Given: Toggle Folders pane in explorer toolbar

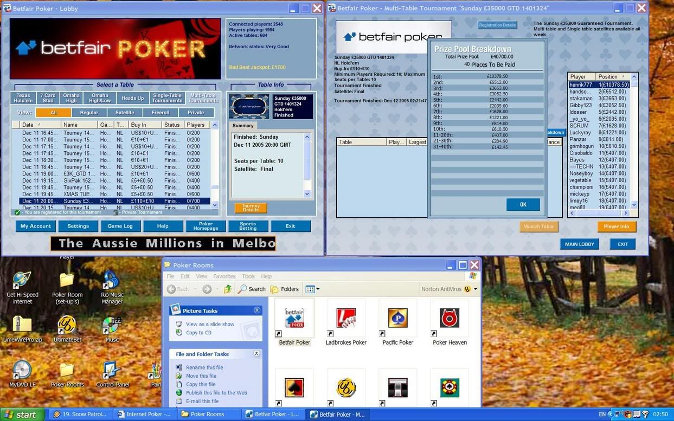Looking at the screenshot, I should pos(285,289).
